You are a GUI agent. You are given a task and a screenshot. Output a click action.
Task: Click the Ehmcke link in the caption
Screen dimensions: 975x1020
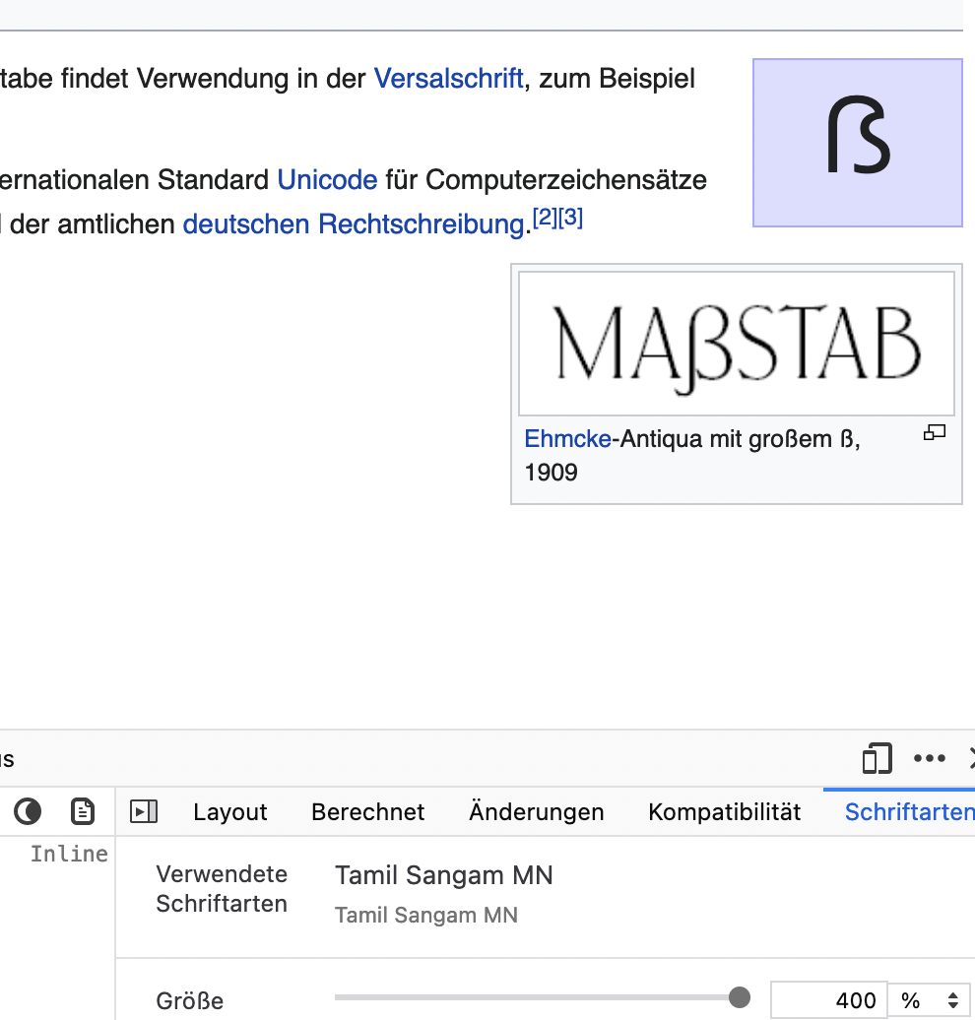pos(567,439)
